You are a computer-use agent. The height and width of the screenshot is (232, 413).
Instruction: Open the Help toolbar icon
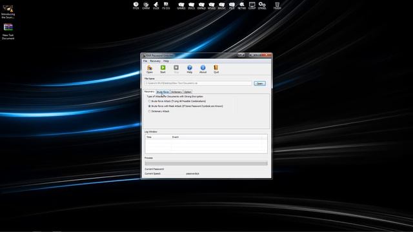pyautogui.click(x=189, y=69)
